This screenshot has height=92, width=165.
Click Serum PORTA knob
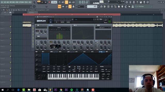click(103, 77)
